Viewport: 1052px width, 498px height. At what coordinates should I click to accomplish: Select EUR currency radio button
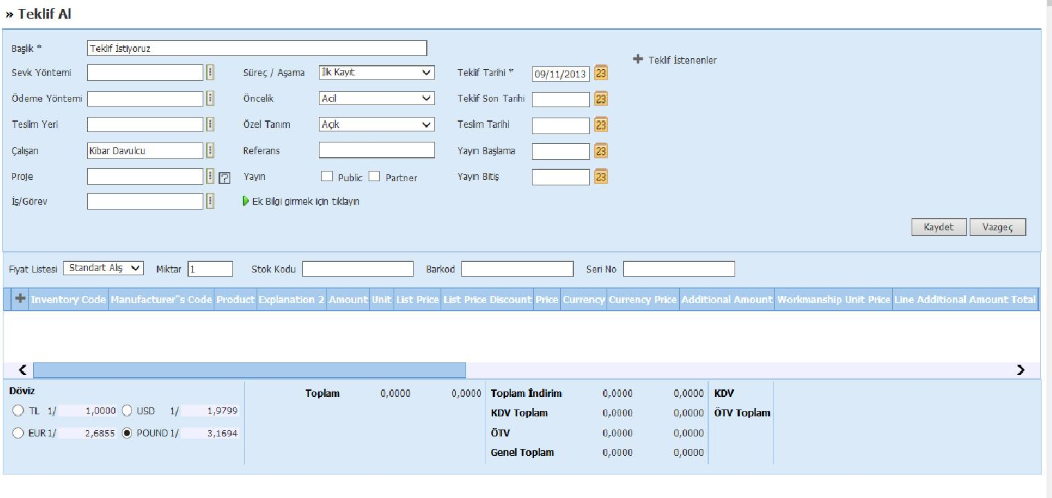click(18, 434)
